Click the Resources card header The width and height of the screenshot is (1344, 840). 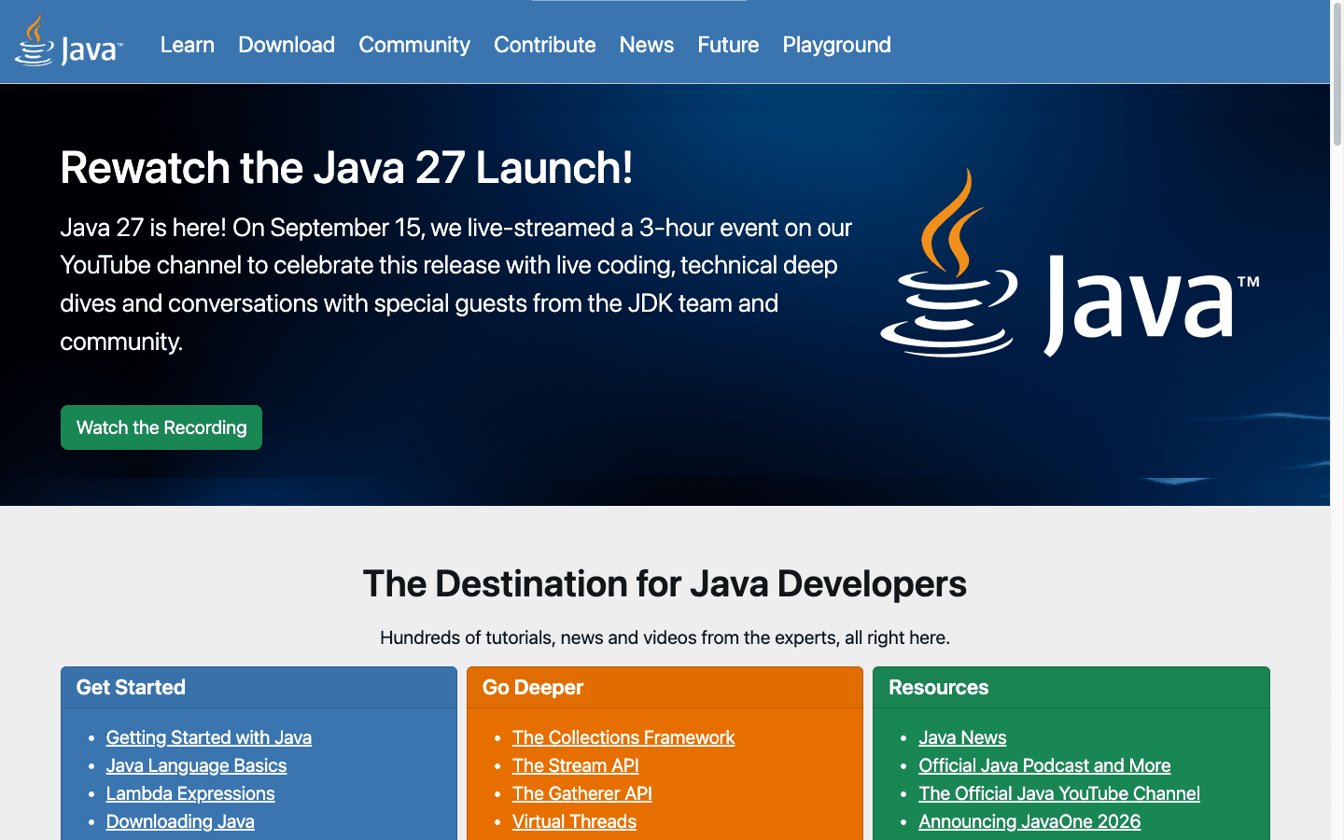1071,688
